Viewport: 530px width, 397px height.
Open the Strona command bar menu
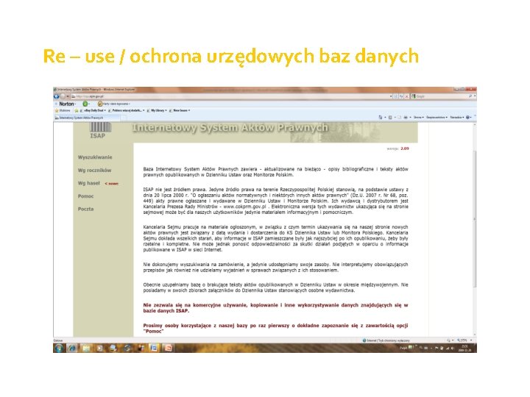click(x=418, y=117)
